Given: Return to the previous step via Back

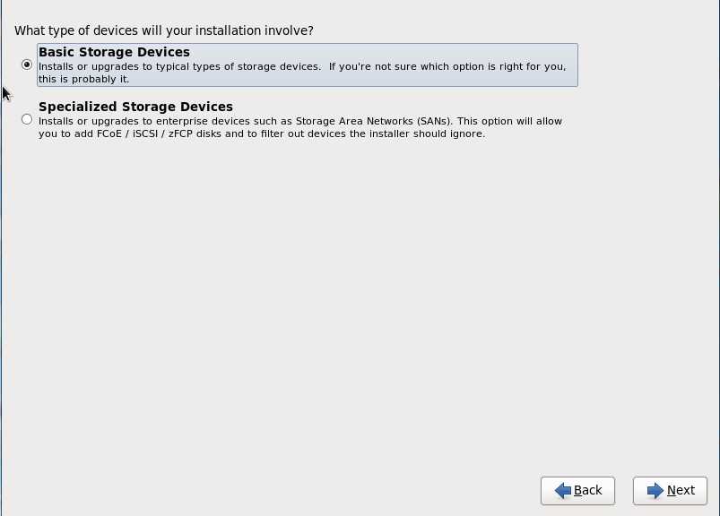Looking at the screenshot, I should pyautogui.click(x=577, y=491).
